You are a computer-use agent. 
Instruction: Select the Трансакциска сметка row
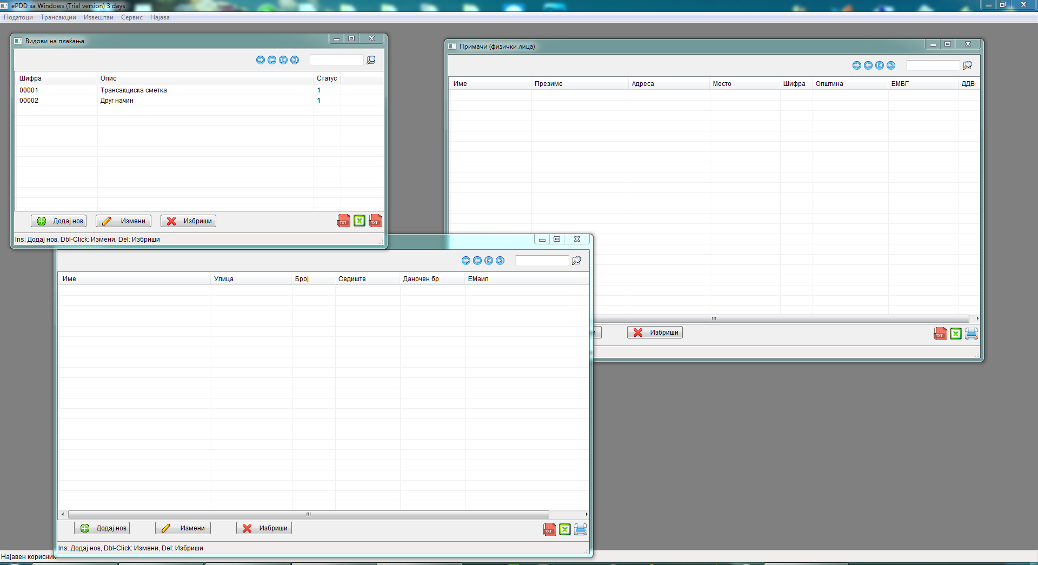(x=134, y=90)
